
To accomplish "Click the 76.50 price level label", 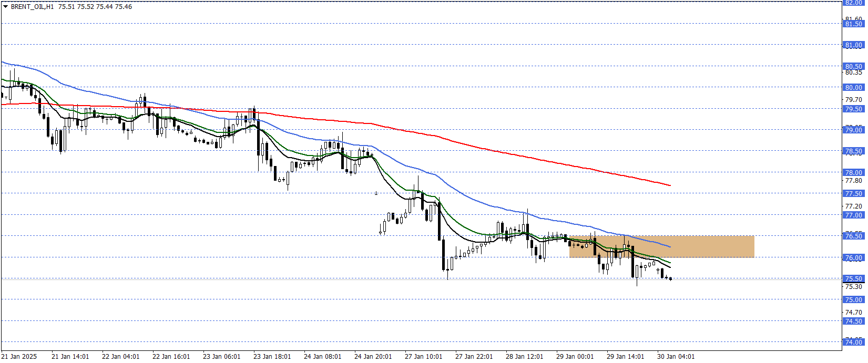I will (x=853, y=236).
